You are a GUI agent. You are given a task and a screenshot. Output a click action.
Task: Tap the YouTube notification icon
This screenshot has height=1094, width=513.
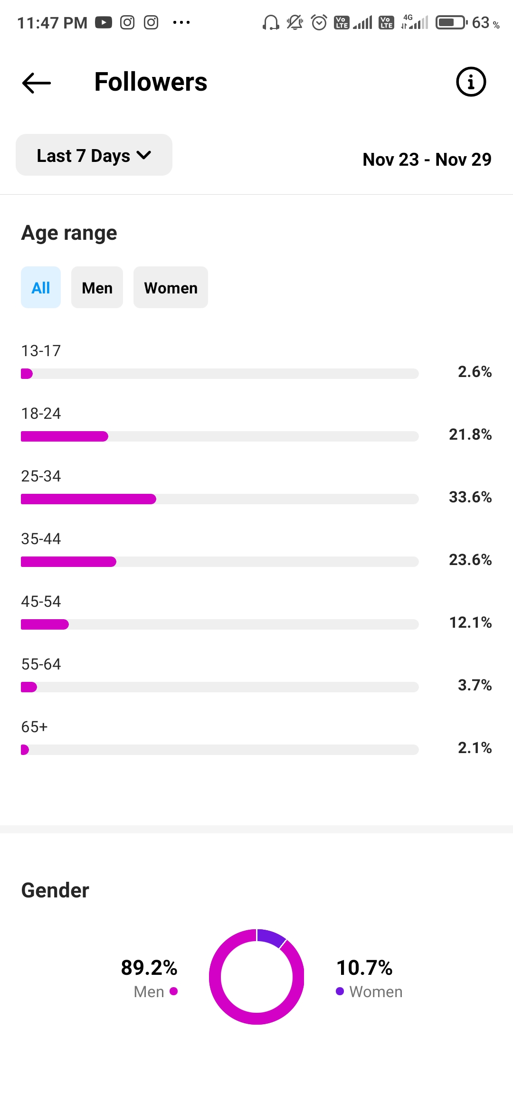pyautogui.click(x=104, y=22)
